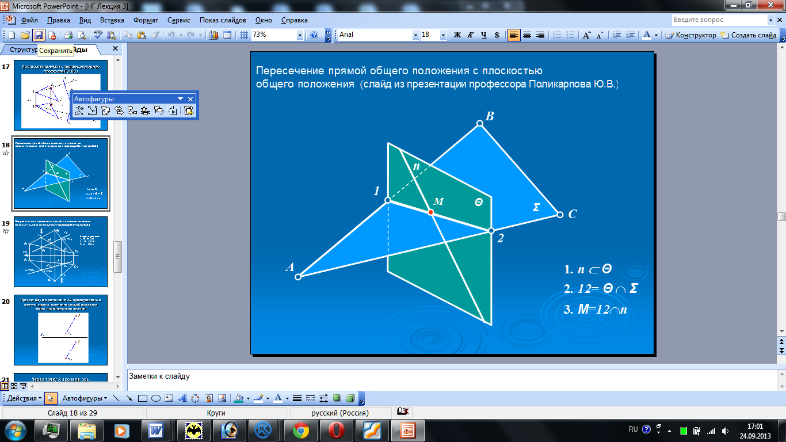
Task: Decrease font size with the small A
Action: coord(601,35)
